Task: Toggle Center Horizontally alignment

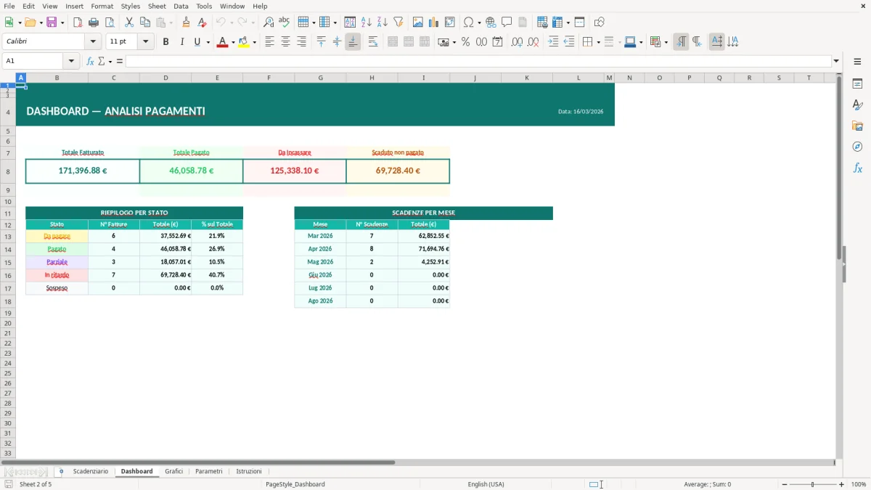Action: click(285, 42)
